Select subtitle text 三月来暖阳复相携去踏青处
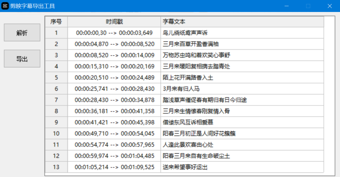 coord(196,66)
